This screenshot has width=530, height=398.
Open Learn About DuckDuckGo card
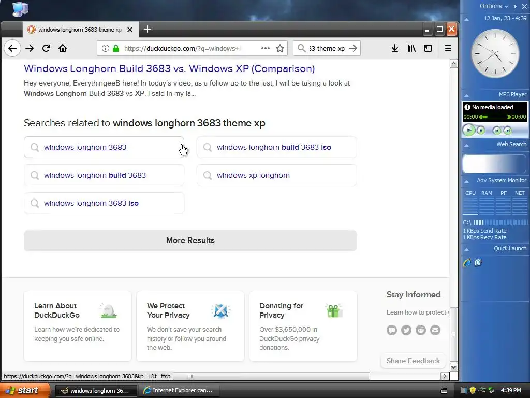click(x=78, y=326)
